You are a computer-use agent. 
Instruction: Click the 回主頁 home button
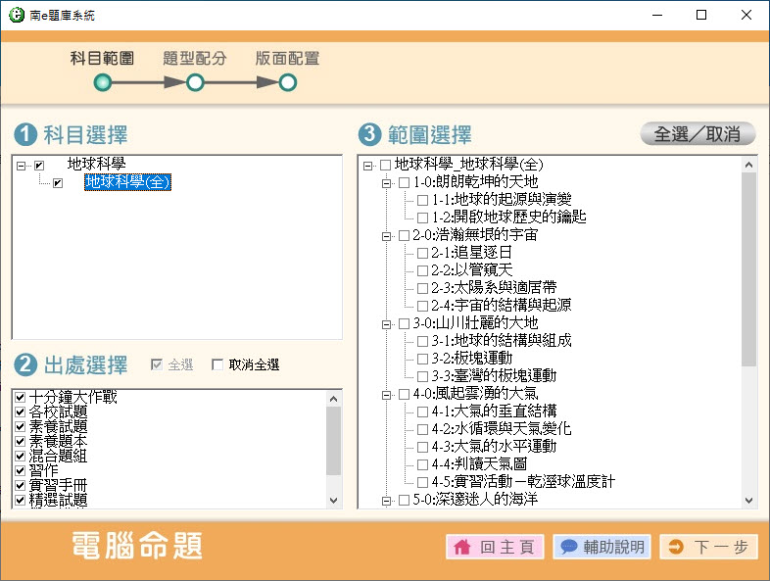click(495, 547)
